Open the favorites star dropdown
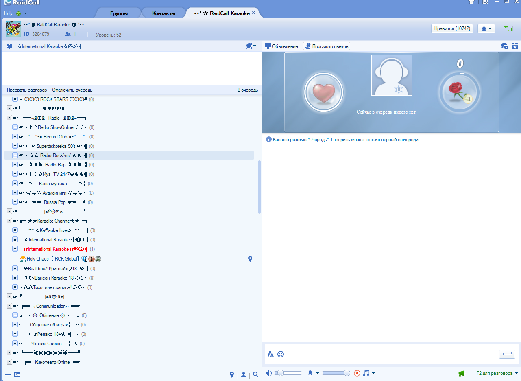 pyautogui.click(x=486, y=28)
